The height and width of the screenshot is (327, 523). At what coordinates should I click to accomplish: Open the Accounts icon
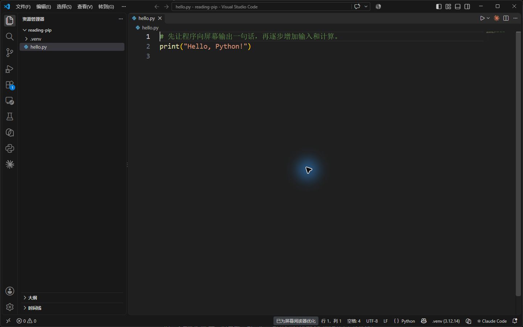click(x=10, y=291)
